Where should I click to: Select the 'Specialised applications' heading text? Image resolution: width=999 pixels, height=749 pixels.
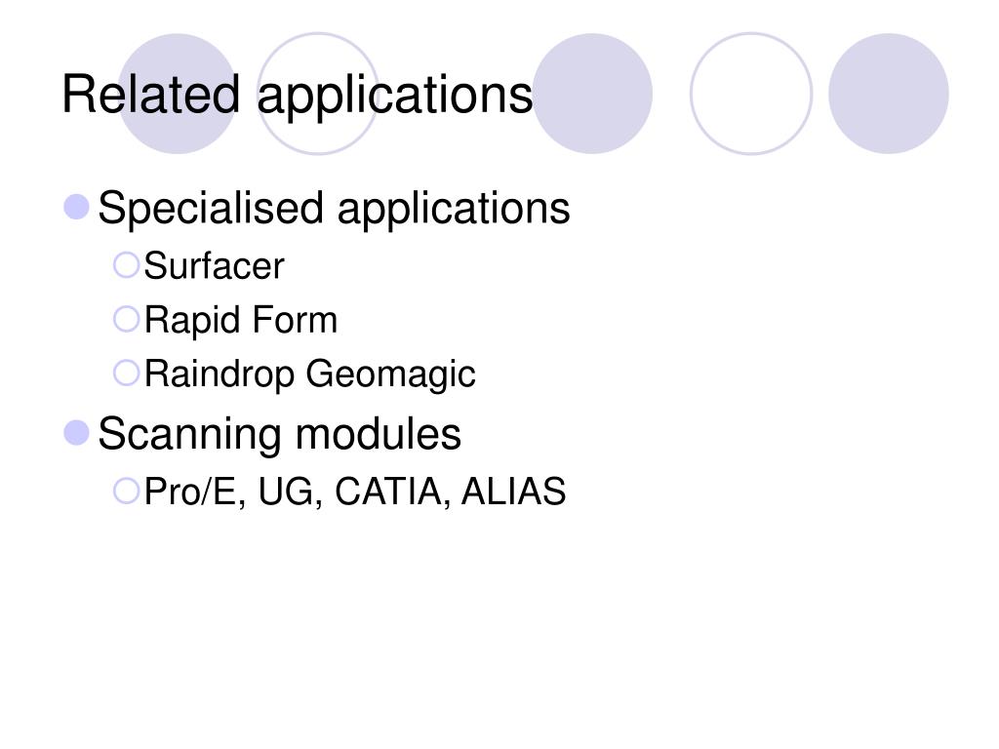(x=334, y=209)
